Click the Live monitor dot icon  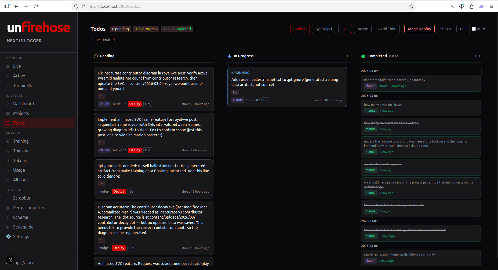[8, 66]
